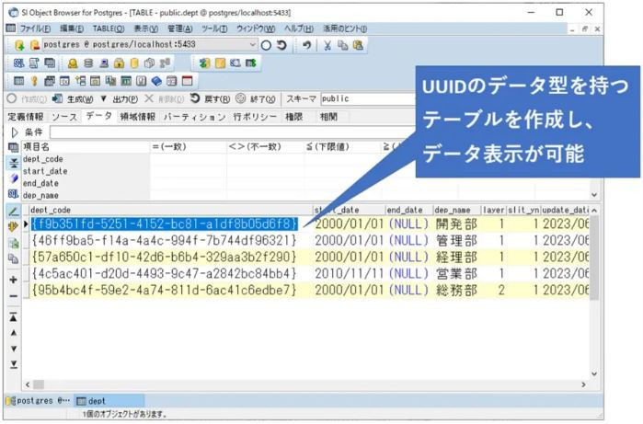The height and width of the screenshot is (424, 643).
Task: Open the 編集(E) menu
Action: [72, 29]
